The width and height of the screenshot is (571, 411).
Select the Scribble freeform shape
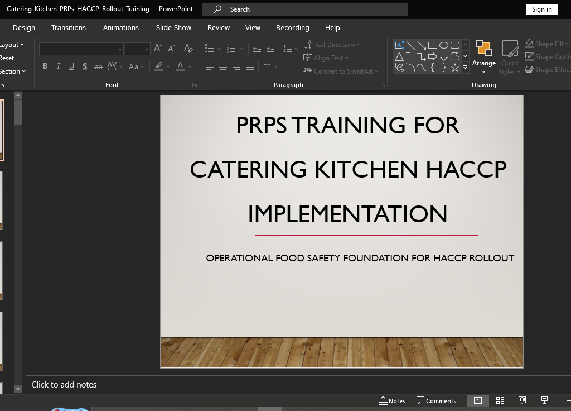pos(399,68)
